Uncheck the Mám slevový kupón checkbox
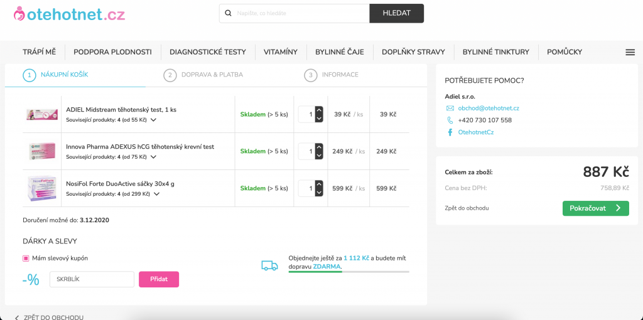 (x=26, y=259)
